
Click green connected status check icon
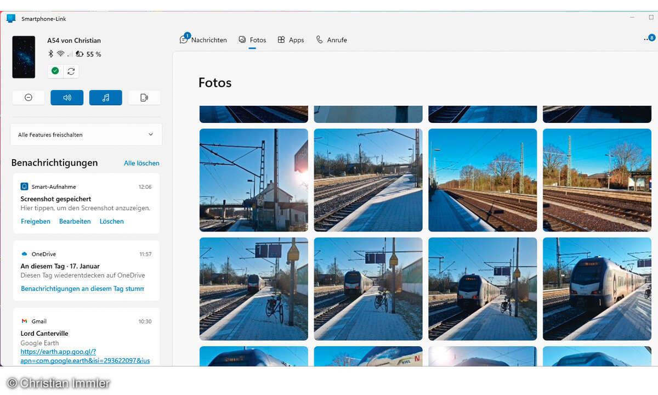point(55,71)
